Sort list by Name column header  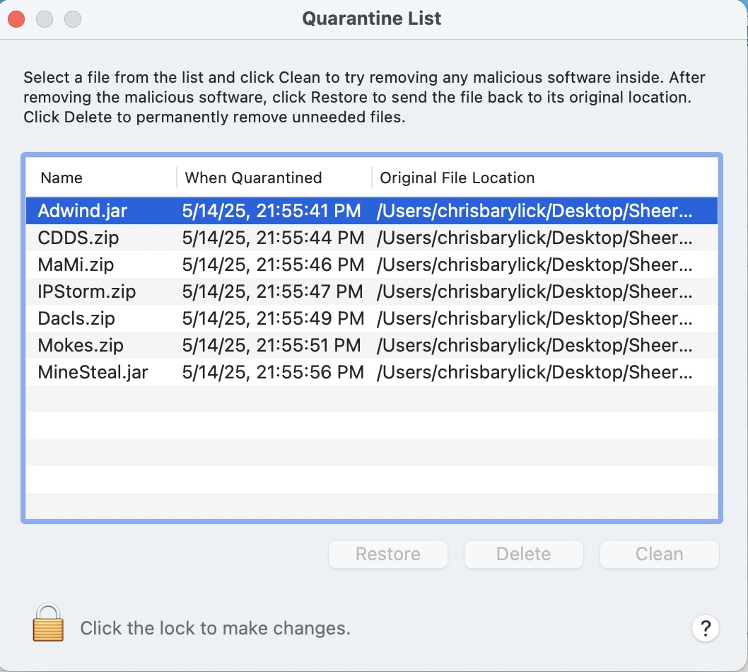62,178
